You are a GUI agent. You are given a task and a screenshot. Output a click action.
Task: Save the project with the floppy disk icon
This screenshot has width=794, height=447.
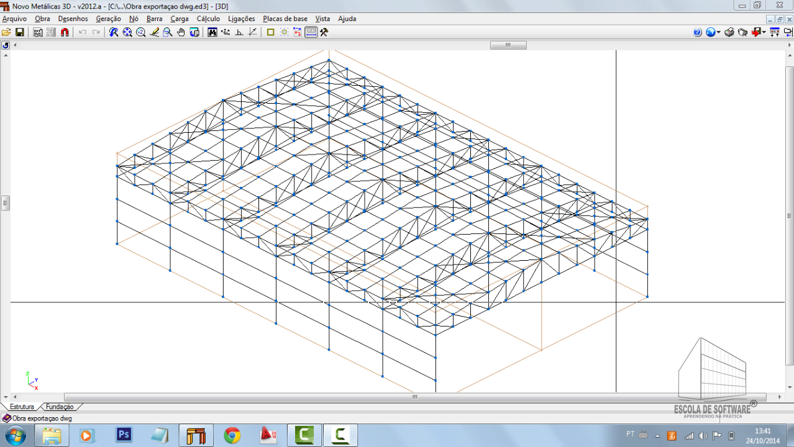coord(19,32)
